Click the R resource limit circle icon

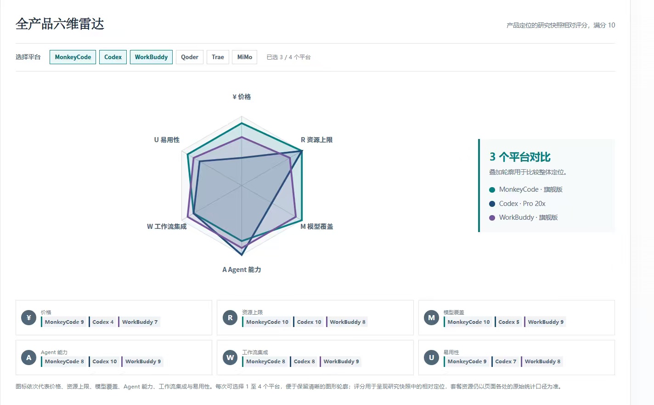230,317
